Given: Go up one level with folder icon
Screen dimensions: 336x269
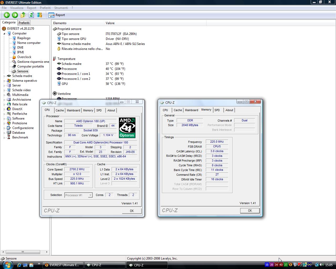Looking at the screenshot, I should [23, 15].
